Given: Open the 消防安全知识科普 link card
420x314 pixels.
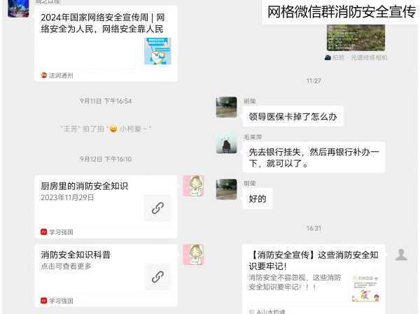Looking at the screenshot, I should (106, 276).
